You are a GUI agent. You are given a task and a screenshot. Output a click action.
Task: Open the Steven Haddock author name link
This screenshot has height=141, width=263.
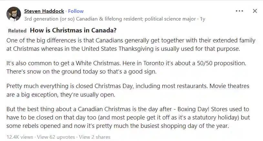(44, 11)
